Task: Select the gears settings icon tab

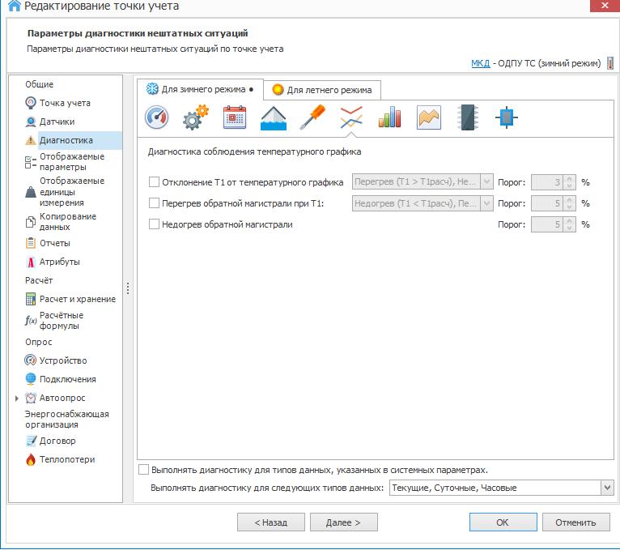Action: (x=195, y=118)
